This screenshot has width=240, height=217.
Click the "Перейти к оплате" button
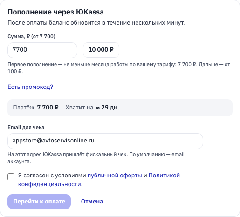click(x=39, y=202)
